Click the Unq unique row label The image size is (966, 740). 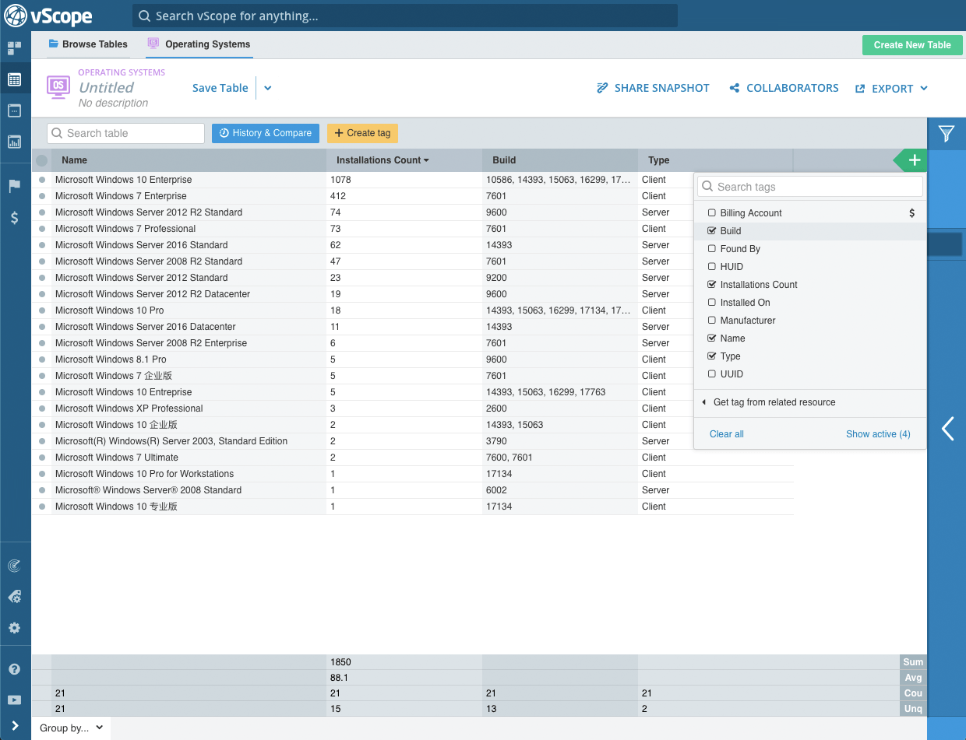click(913, 709)
